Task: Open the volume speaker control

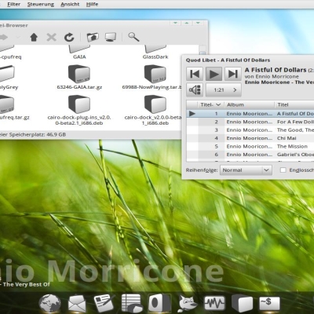Action: pos(195,90)
